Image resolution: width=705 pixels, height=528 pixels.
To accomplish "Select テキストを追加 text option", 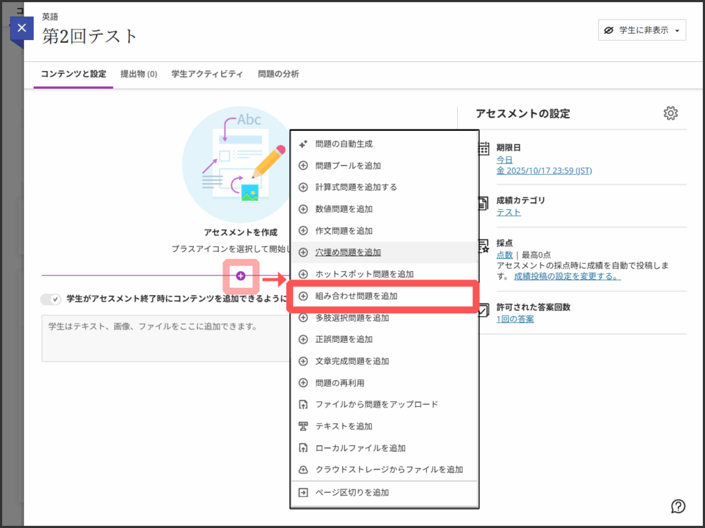I will tap(343, 426).
